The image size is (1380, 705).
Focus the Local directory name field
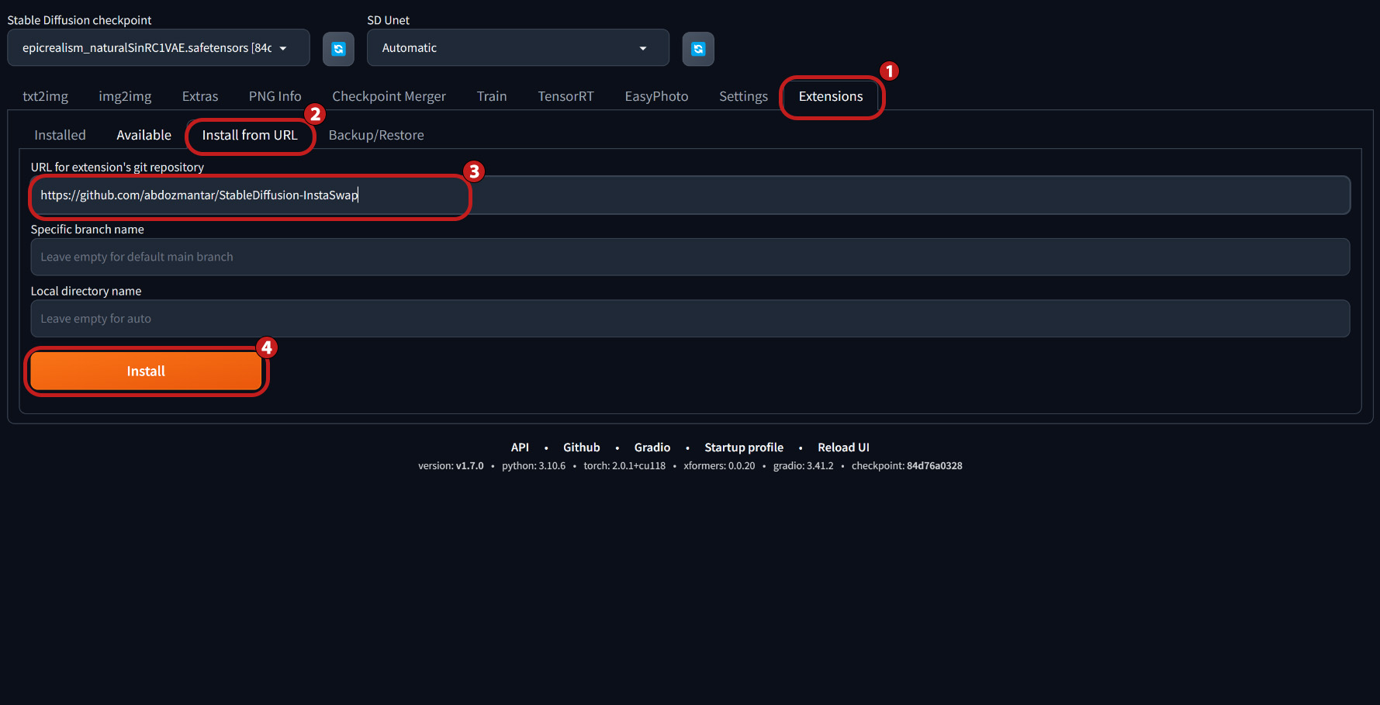[690, 319]
